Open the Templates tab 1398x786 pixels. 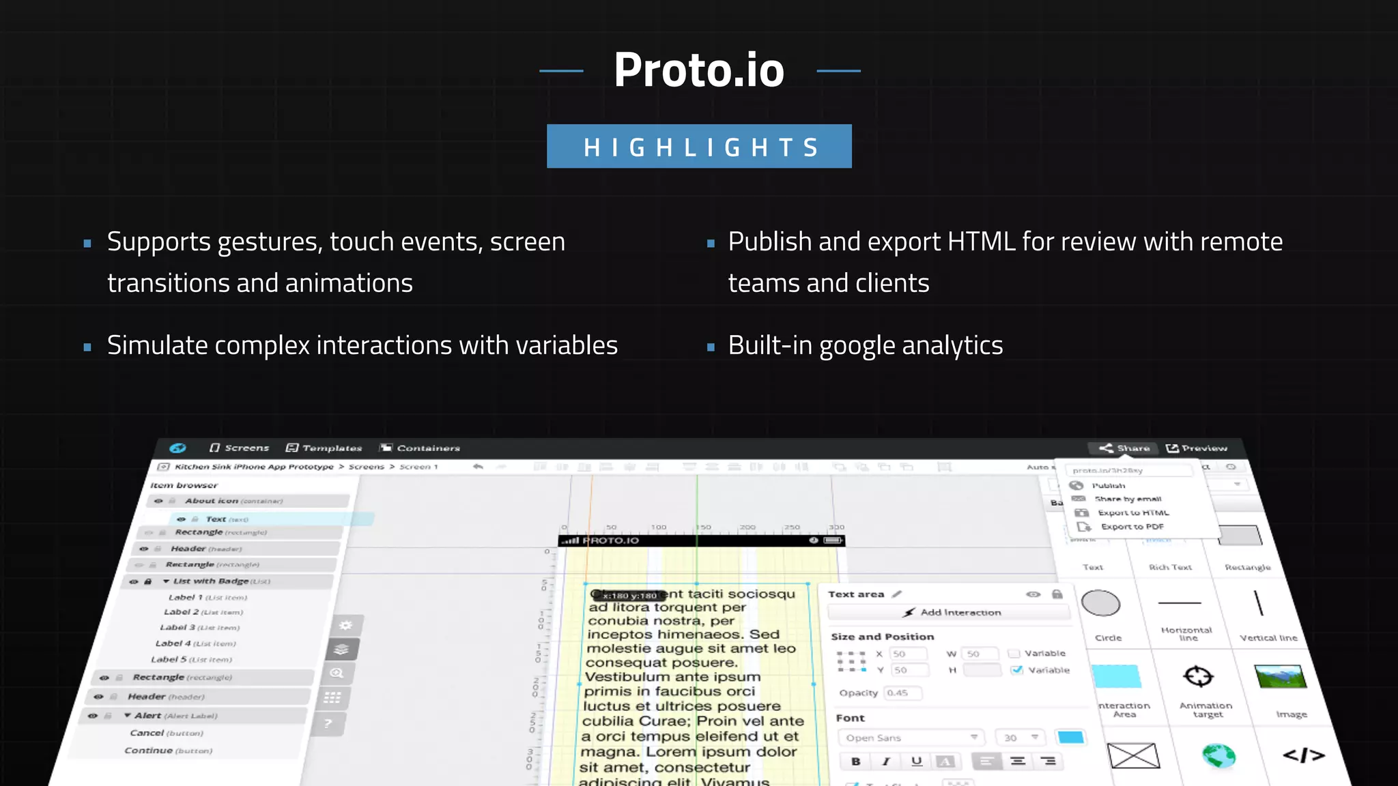[x=324, y=448]
